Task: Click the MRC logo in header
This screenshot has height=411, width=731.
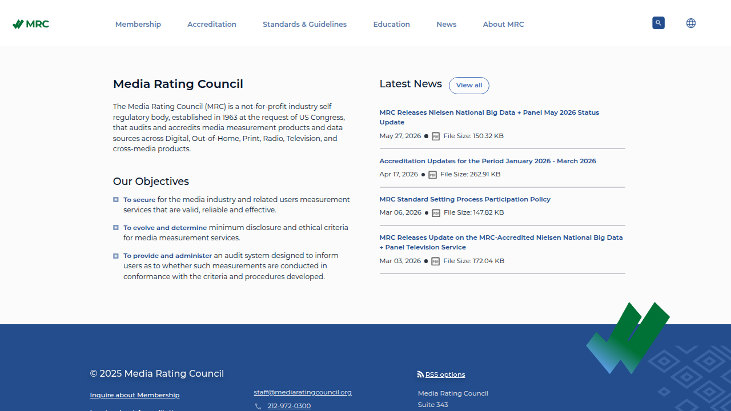Action: click(x=31, y=24)
